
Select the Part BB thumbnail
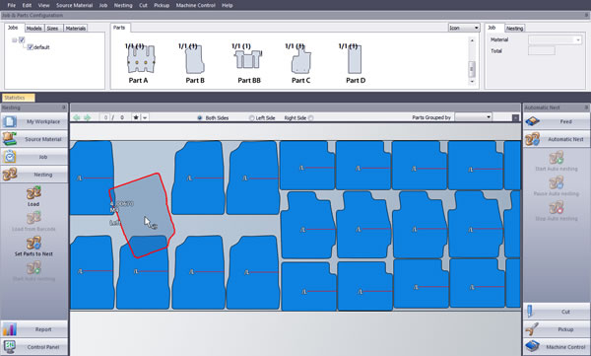pos(249,63)
